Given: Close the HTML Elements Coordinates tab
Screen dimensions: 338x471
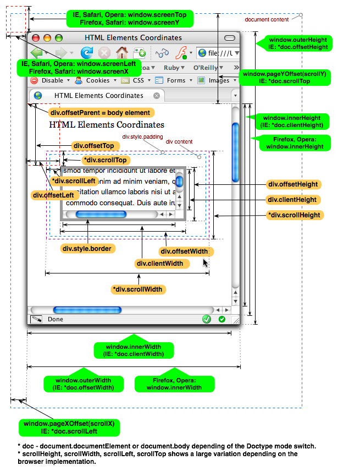Looking at the screenshot, I should 157,96.
